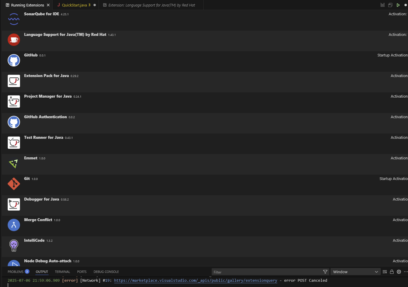This screenshot has height=287, width=408.
Task: Start extension host profile with green play
Action: [x=398, y=5]
